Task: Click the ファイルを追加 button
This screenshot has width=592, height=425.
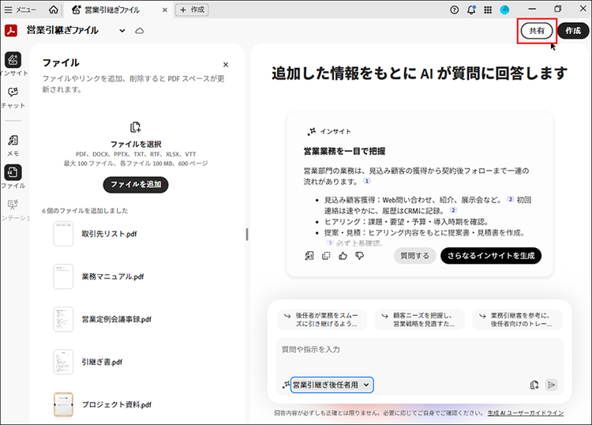Action: pos(135,184)
